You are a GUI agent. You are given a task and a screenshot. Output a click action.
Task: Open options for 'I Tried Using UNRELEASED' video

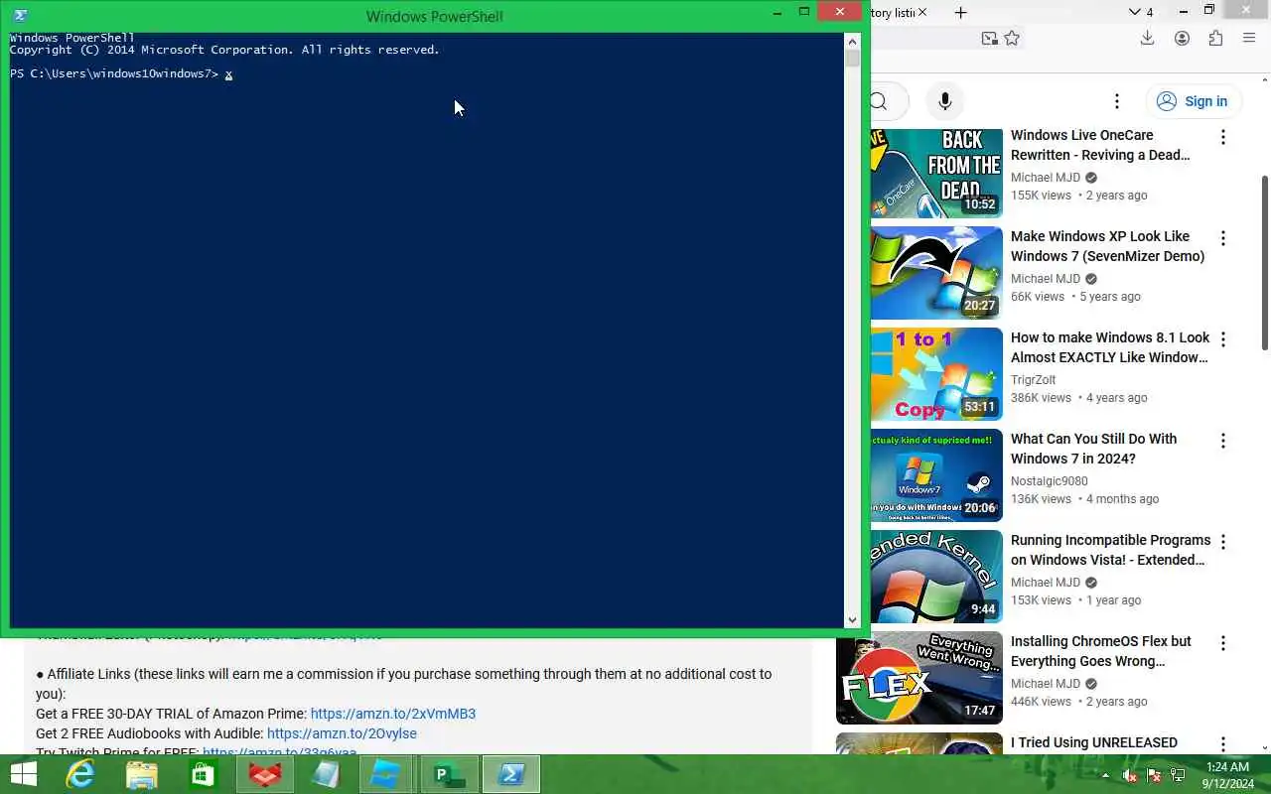point(1223,744)
